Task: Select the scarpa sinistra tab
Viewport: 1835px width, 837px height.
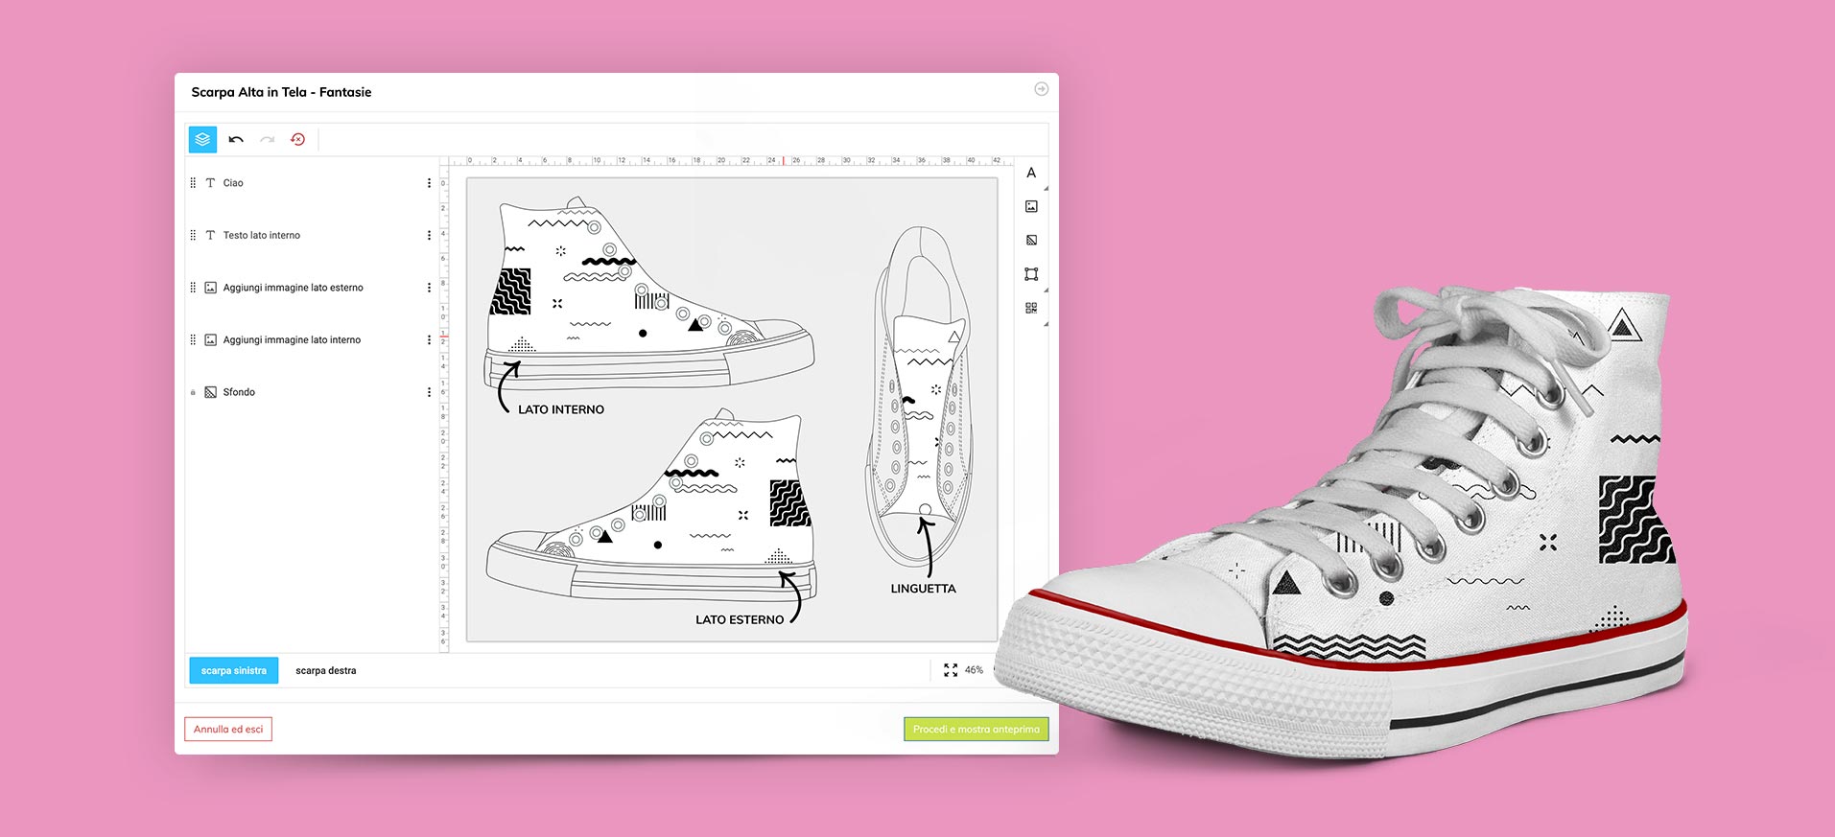Action: (x=234, y=670)
